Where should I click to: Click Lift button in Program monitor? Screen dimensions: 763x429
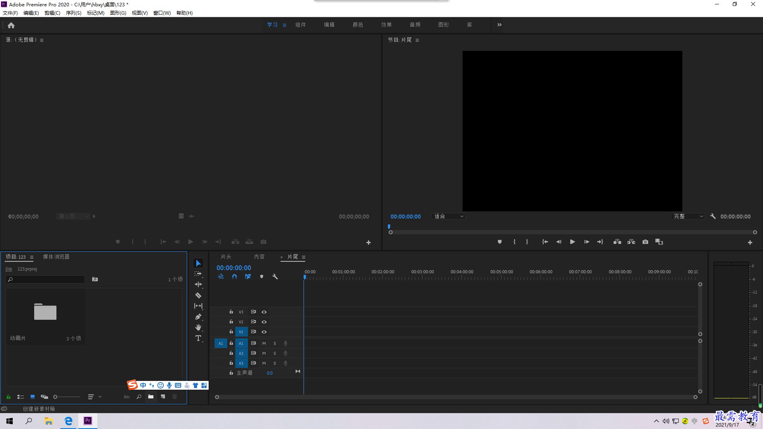[617, 242]
